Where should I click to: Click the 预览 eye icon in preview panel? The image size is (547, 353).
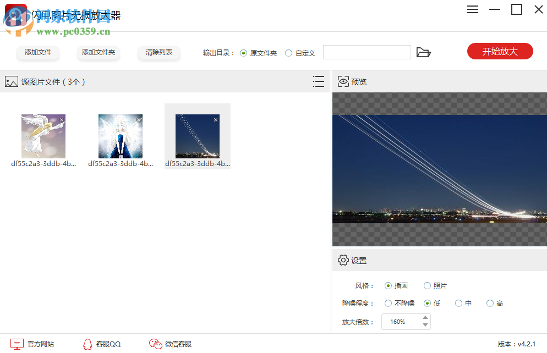[342, 81]
